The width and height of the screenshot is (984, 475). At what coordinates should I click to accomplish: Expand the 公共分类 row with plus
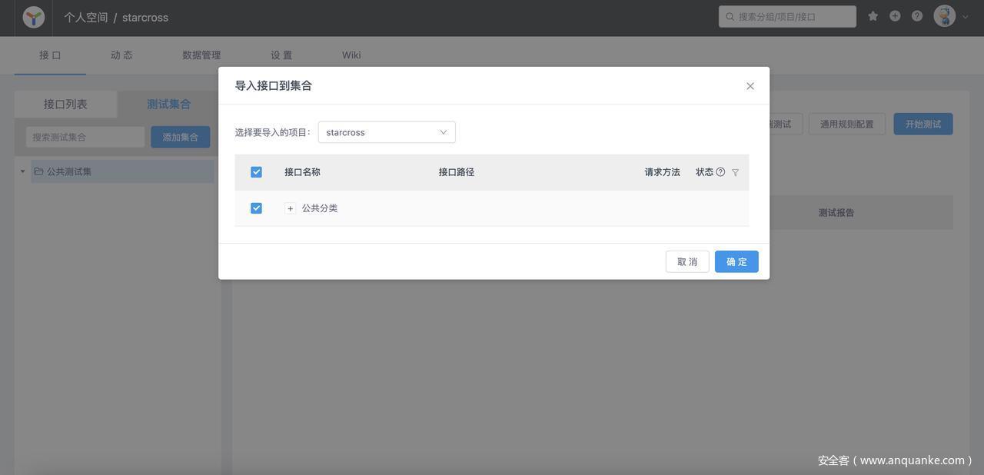[x=290, y=208]
